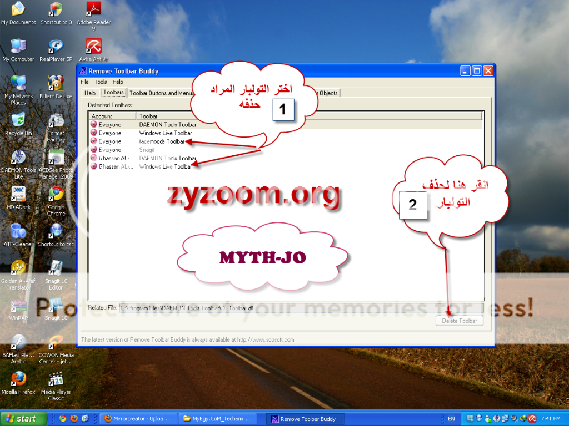Open the Tools menu

(x=101, y=82)
